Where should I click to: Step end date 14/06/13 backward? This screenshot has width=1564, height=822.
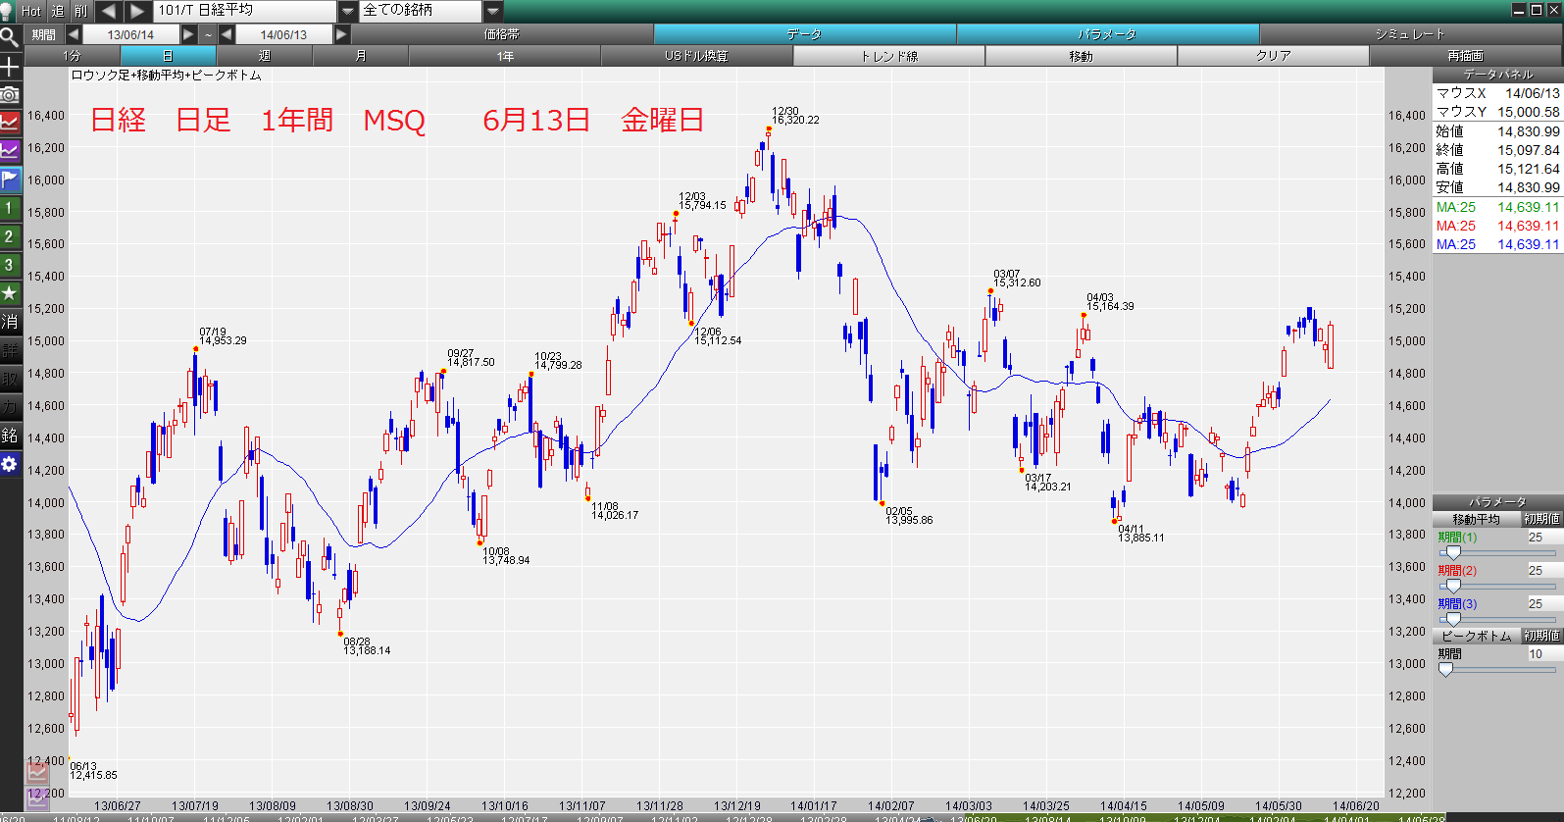227,34
